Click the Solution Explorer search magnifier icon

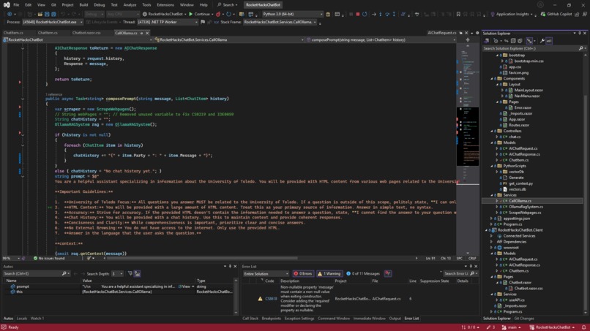(581, 48)
